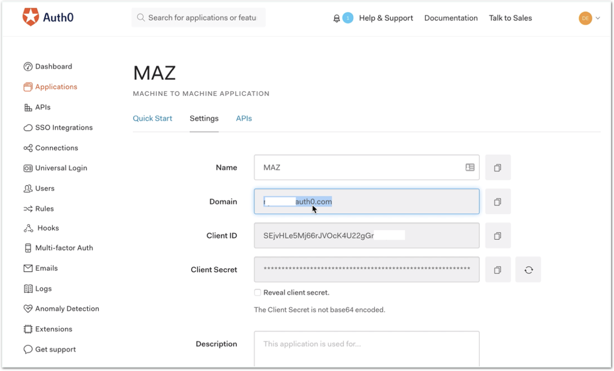Open Applications in the sidebar
Screen dimensions: 614x371
click(x=56, y=87)
